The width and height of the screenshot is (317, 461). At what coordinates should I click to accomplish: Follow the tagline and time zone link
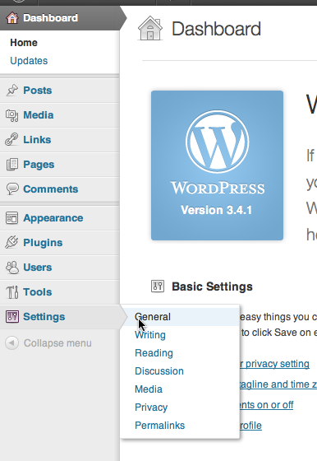278,384
